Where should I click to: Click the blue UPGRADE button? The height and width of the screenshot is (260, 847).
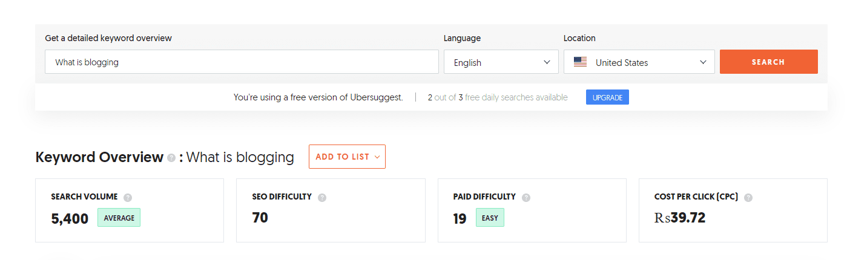pos(607,97)
